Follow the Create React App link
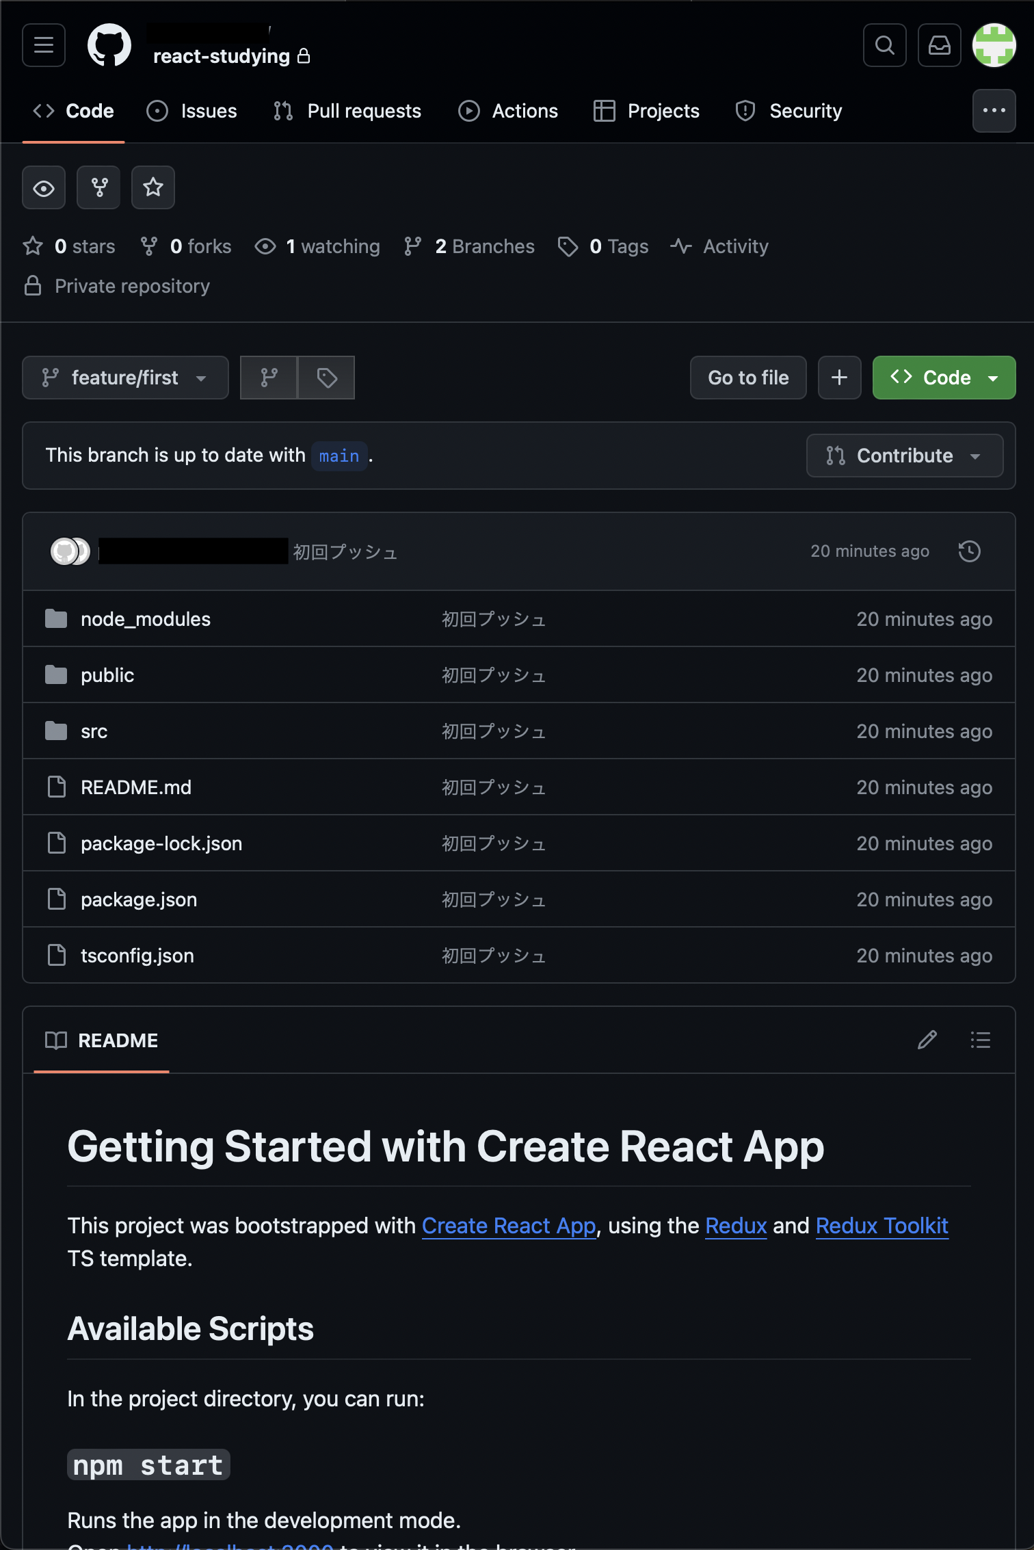 pos(509,1226)
